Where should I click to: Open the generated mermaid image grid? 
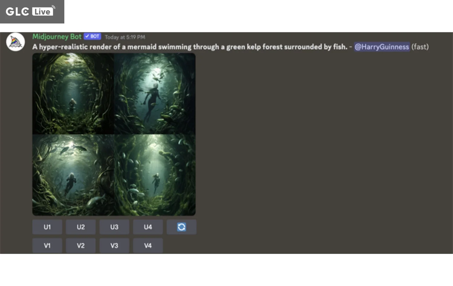(114, 134)
